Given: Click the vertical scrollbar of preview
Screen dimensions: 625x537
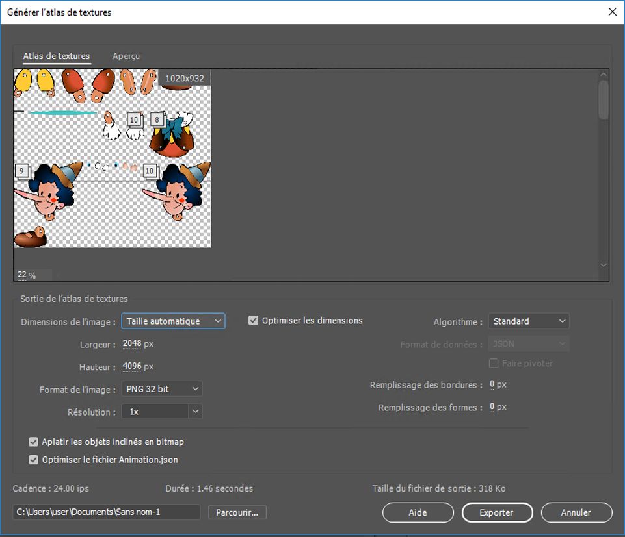Looking at the screenshot, I should (x=604, y=101).
